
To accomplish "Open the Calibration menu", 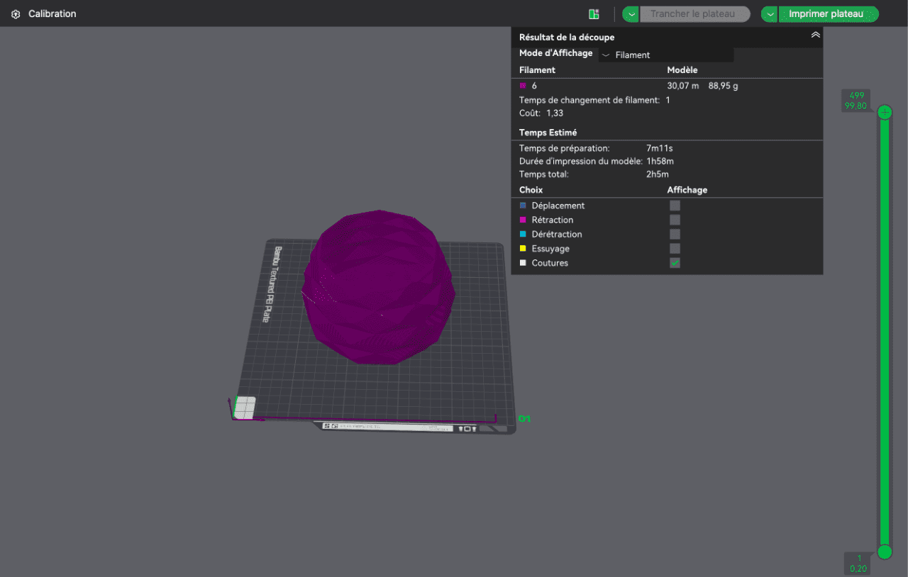I will click(x=52, y=14).
